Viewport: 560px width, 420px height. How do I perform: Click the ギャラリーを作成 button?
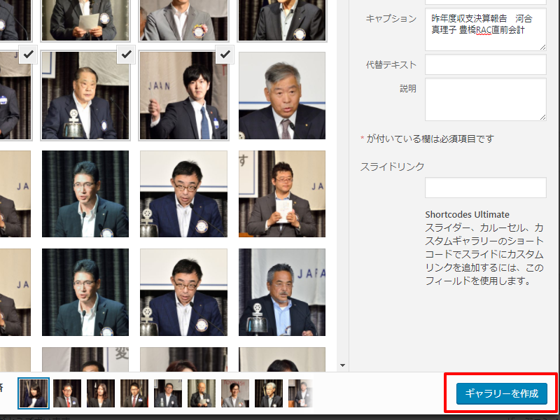[x=501, y=393]
